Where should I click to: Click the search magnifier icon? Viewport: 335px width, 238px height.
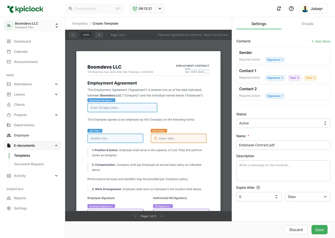click(70, 9)
